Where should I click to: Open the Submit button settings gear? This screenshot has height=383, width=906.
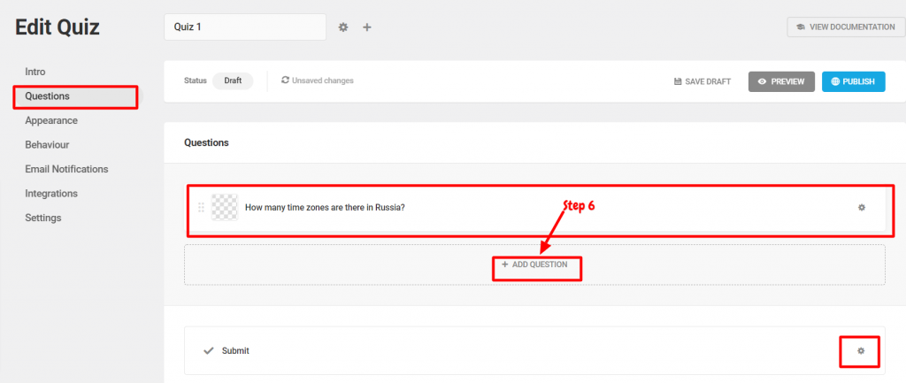[x=861, y=350]
